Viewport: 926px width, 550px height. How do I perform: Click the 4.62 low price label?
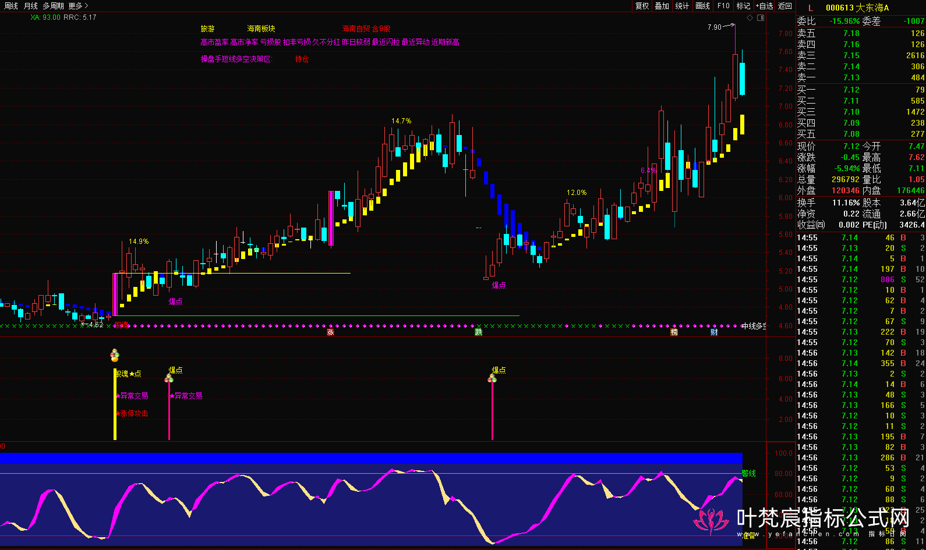pyautogui.click(x=96, y=325)
